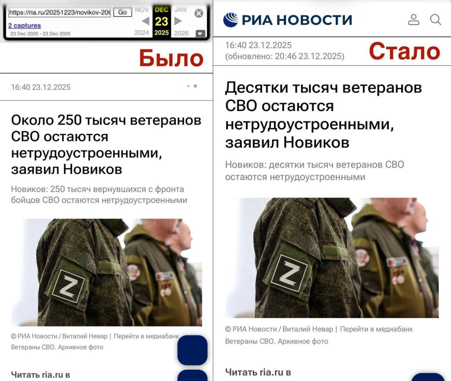Open the RIA Novosti search icon
The width and height of the screenshot is (451, 381).
436,20
